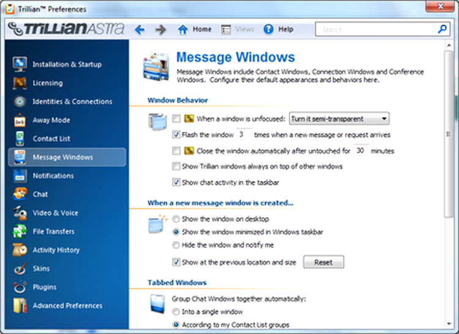Click the Installation & Startup monitor icon
Viewport: 459px width, 334px height.
pyautogui.click(x=20, y=64)
